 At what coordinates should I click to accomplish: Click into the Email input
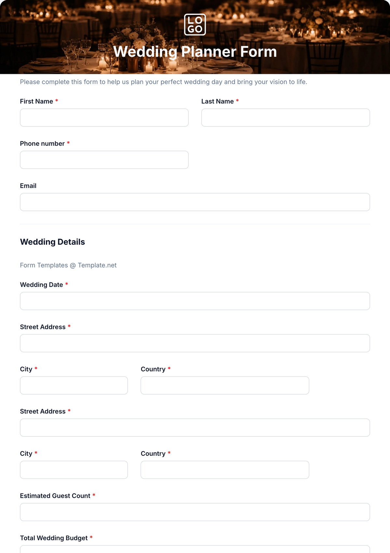[195, 202]
